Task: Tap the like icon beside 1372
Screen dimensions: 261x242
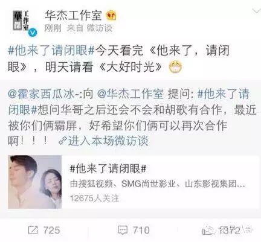Action: (208, 230)
